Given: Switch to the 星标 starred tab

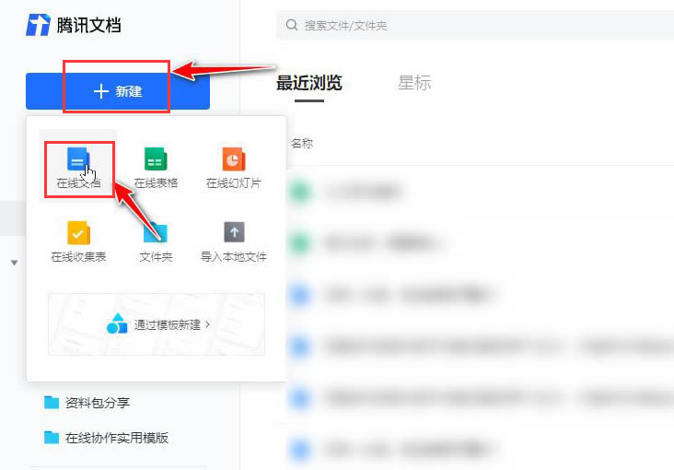Looking at the screenshot, I should pyautogui.click(x=414, y=83).
